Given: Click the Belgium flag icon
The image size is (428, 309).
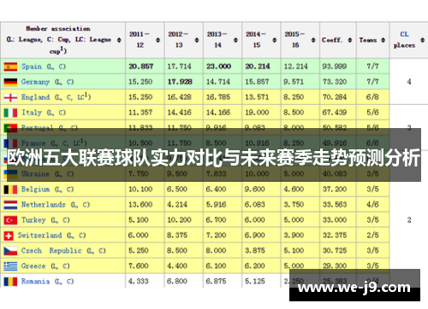Looking at the screenshot, I should 10,189.
